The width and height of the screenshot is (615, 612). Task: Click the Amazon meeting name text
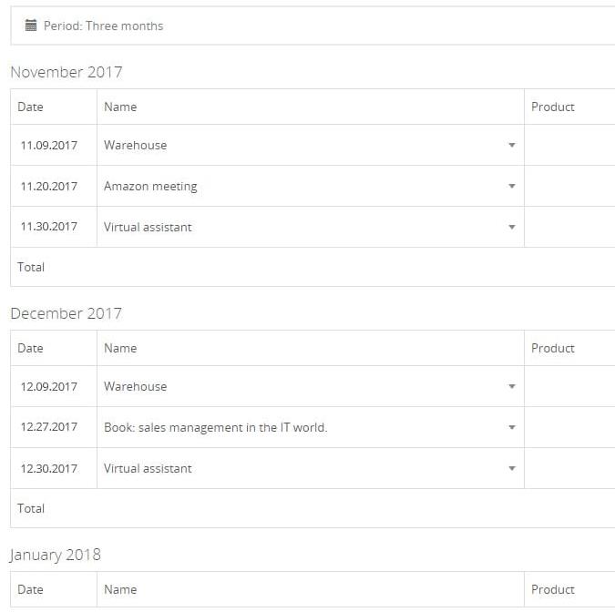(150, 186)
